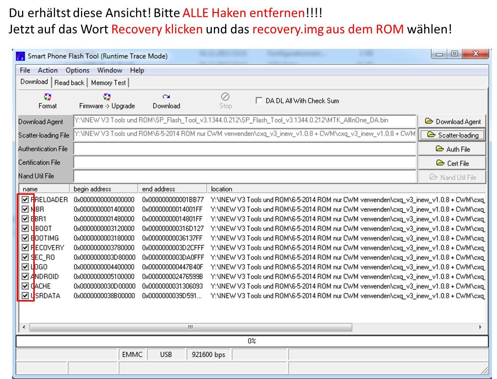This screenshot has height=379, width=497.
Task: Uncheck the CACHE checkbox
Action: point(25,286)
